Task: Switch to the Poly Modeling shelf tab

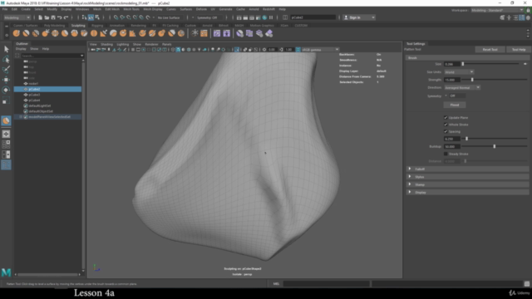Action: (x=54, y=26)
